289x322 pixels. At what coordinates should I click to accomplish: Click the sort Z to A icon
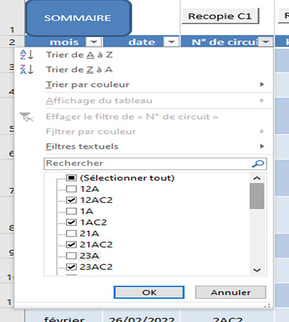[26, 70]
